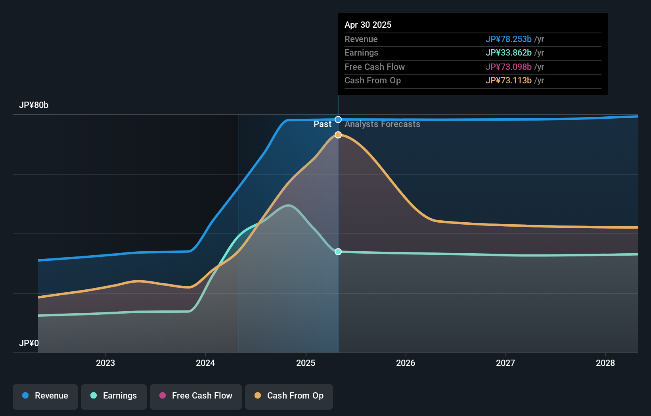The image size is (651, 416).
Task: Toggle the Revenue series visibility
Action: tap(45, 396)
